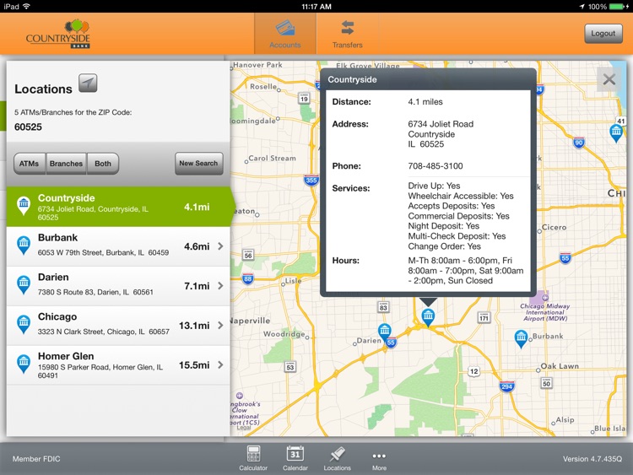The width and height of the screenshot is (633, 475).
Task: Tap the I-88 highway shield on map
Action: tap(247, 279)
